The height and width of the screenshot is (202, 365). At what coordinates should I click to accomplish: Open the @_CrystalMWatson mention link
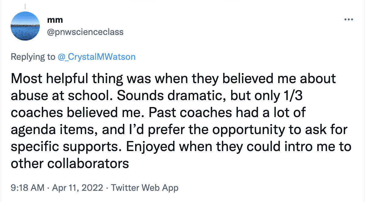[x=97, y=57]
